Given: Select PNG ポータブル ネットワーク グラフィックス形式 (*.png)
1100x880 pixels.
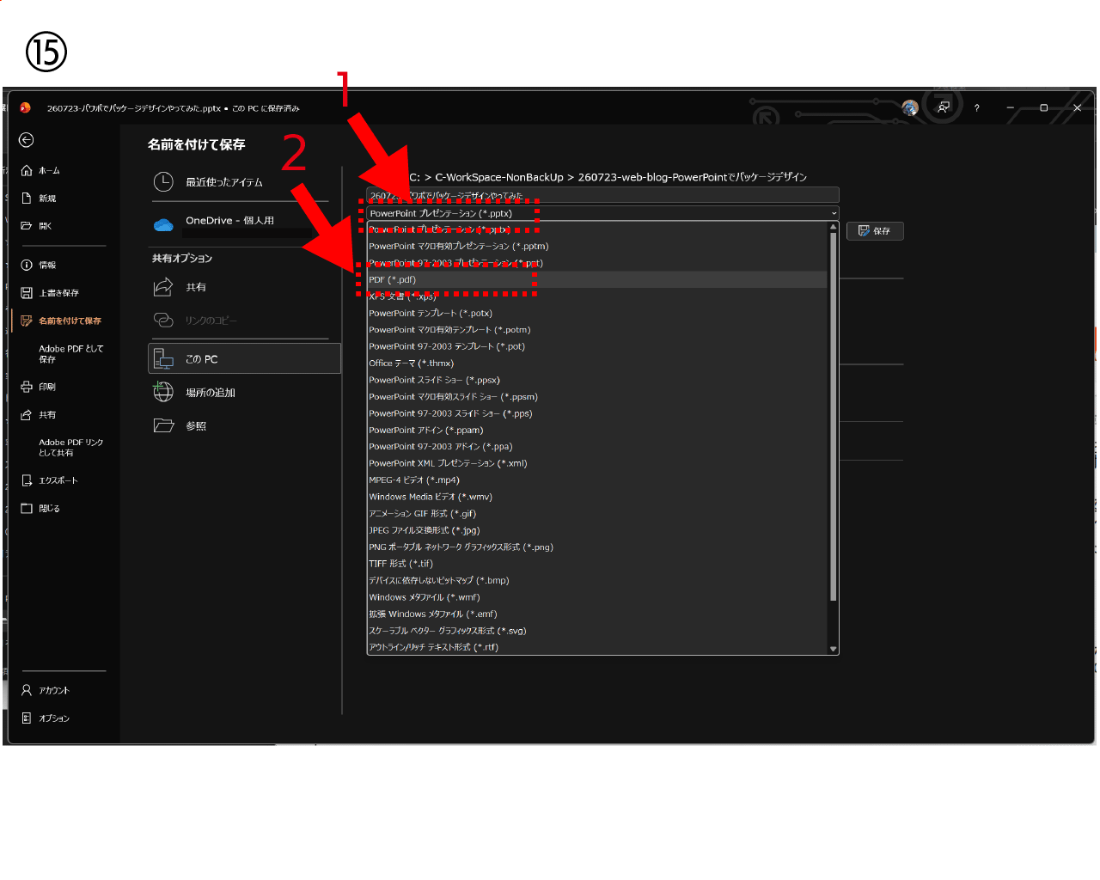Looking at the screenshot, I should click(x=597, y=547).
